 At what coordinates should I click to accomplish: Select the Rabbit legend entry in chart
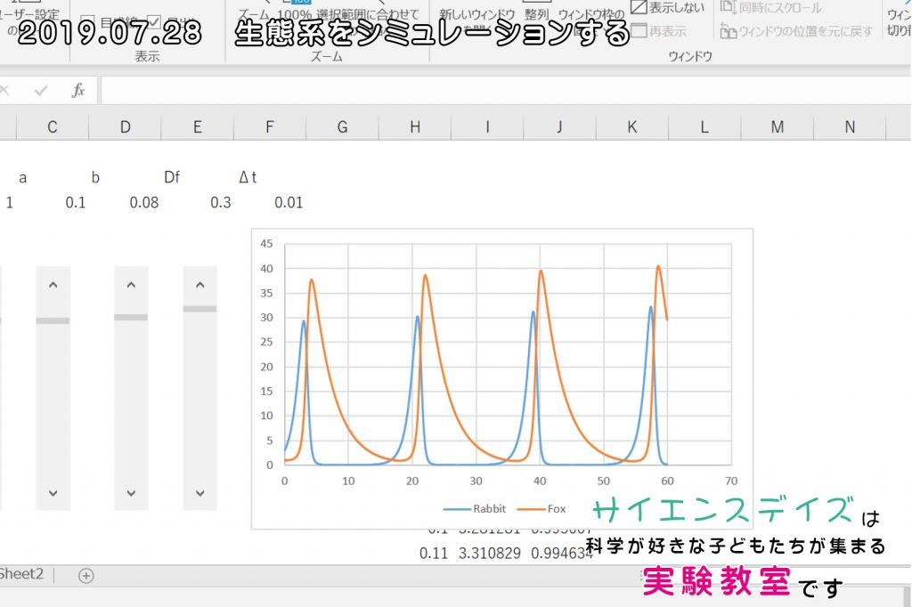click(475, 509)
